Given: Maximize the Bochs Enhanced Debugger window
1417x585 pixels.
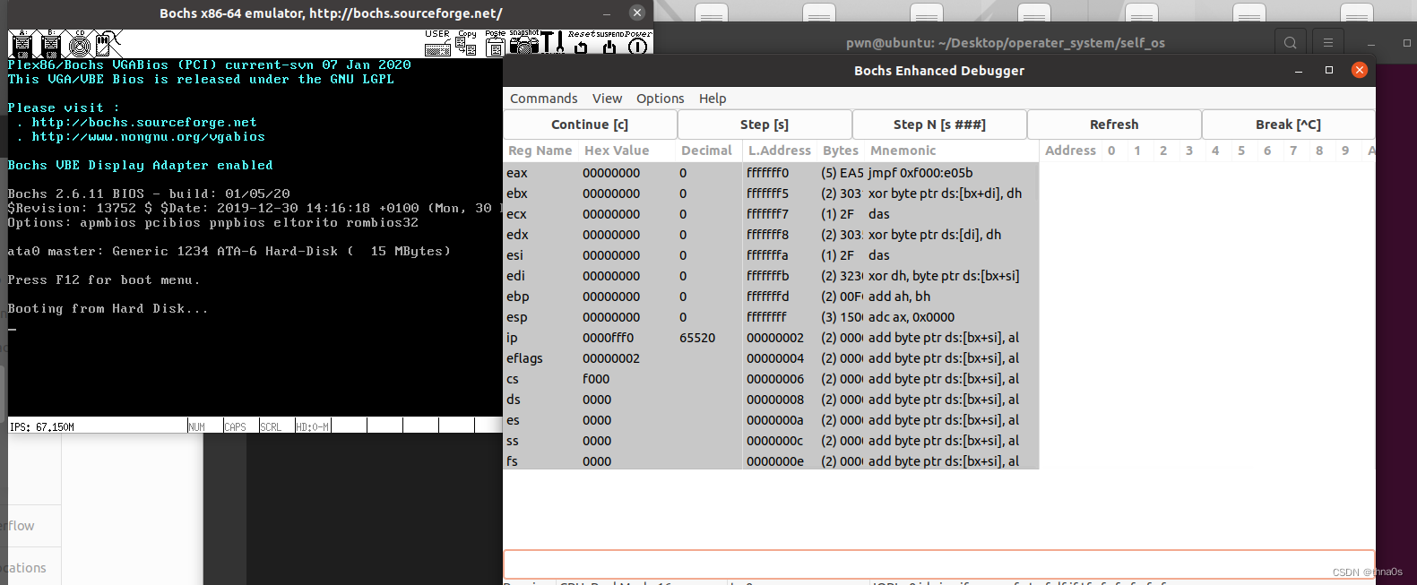Looking at the screenshot, I should (x=1329, y=70).
